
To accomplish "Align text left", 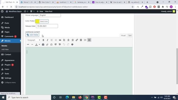I will point(64,40).
